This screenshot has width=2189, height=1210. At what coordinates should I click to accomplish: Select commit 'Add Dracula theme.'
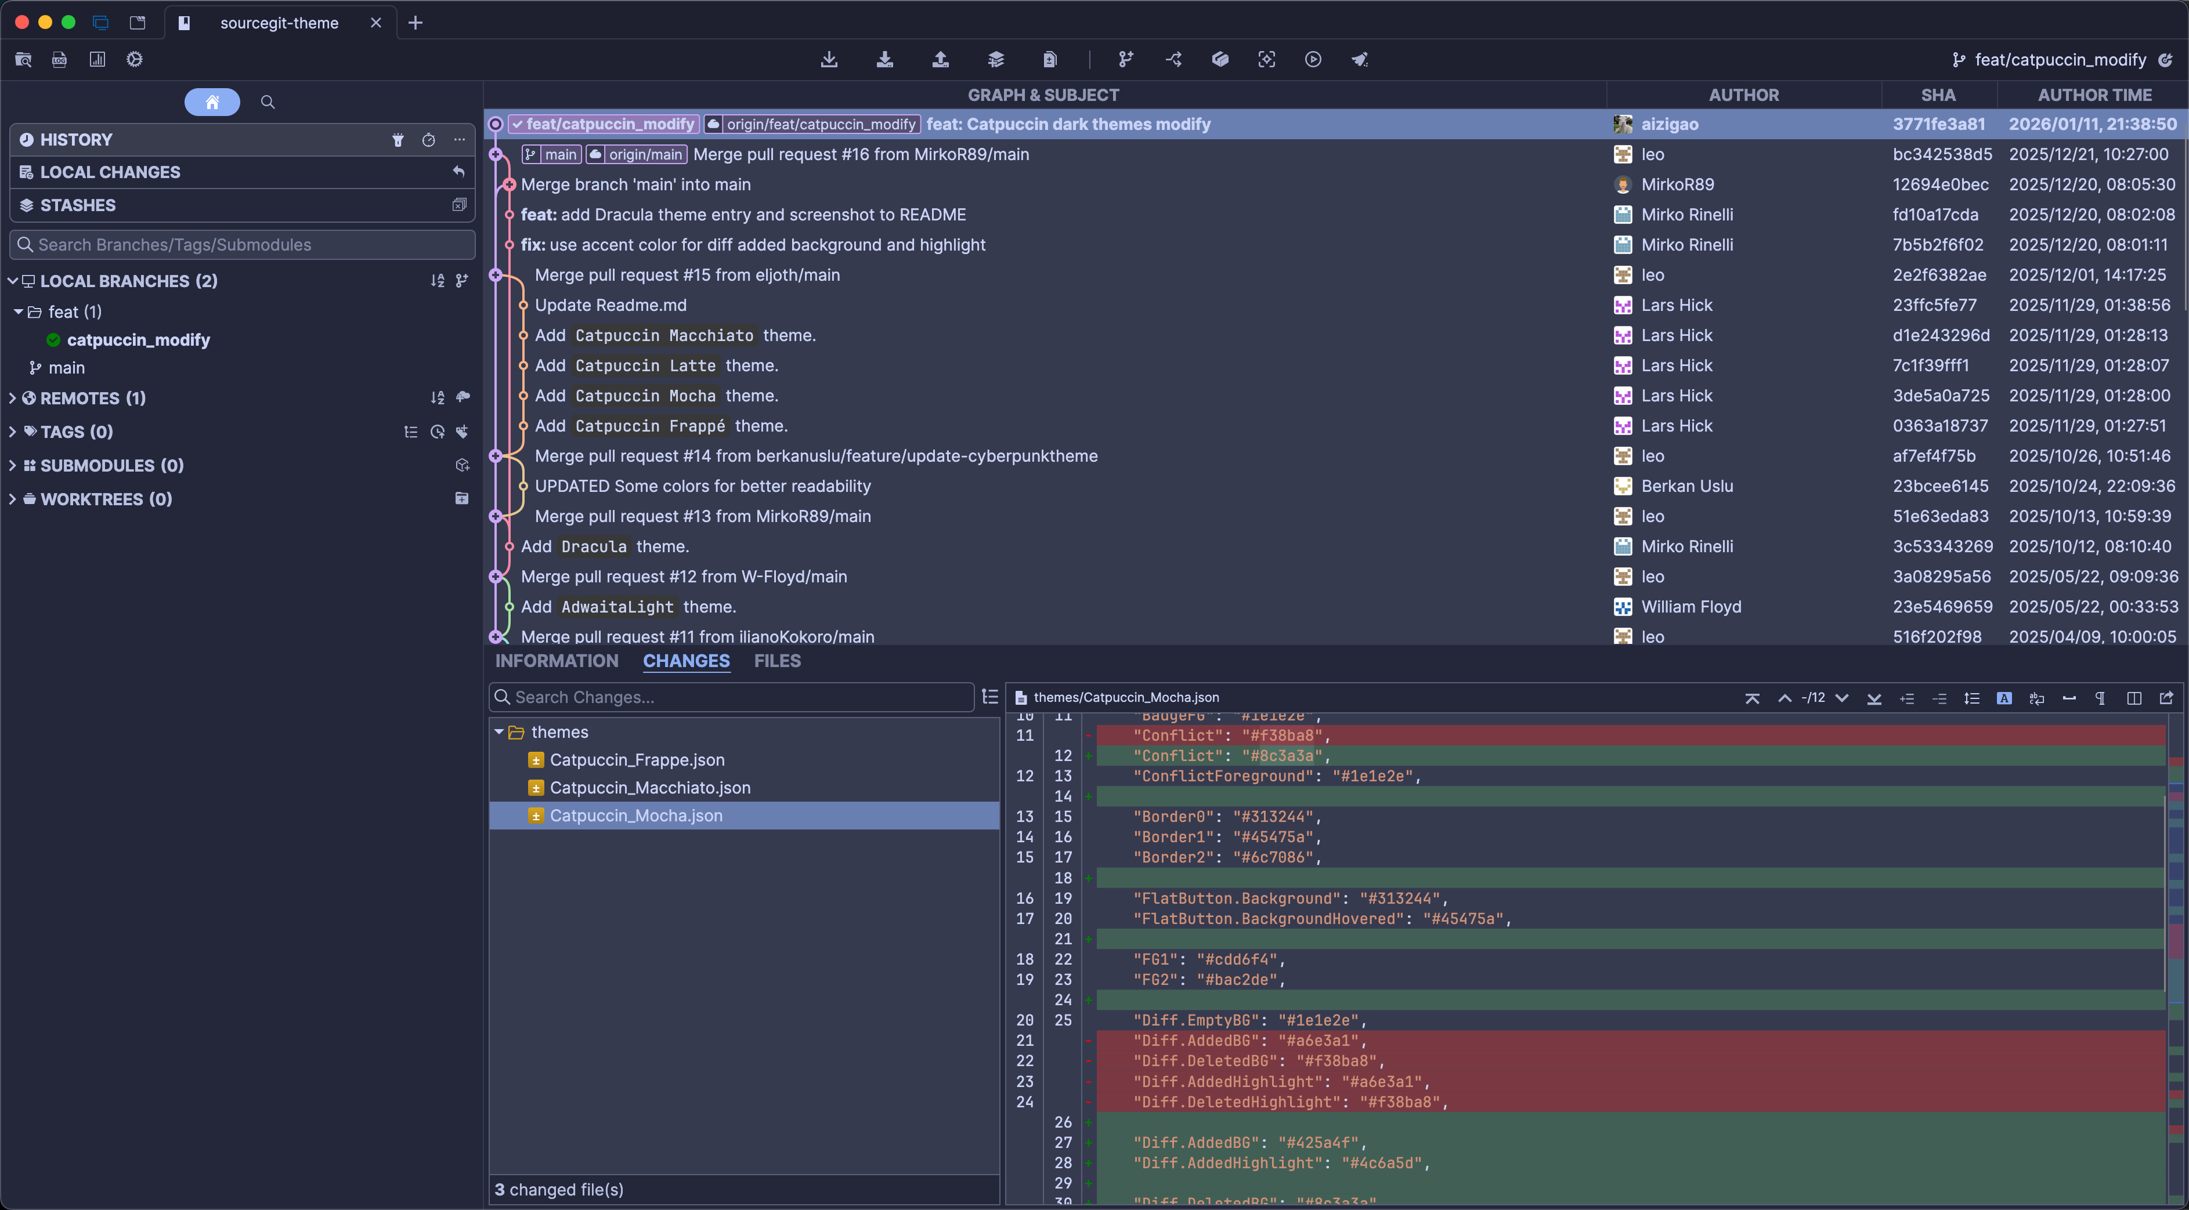coord(604,547)
